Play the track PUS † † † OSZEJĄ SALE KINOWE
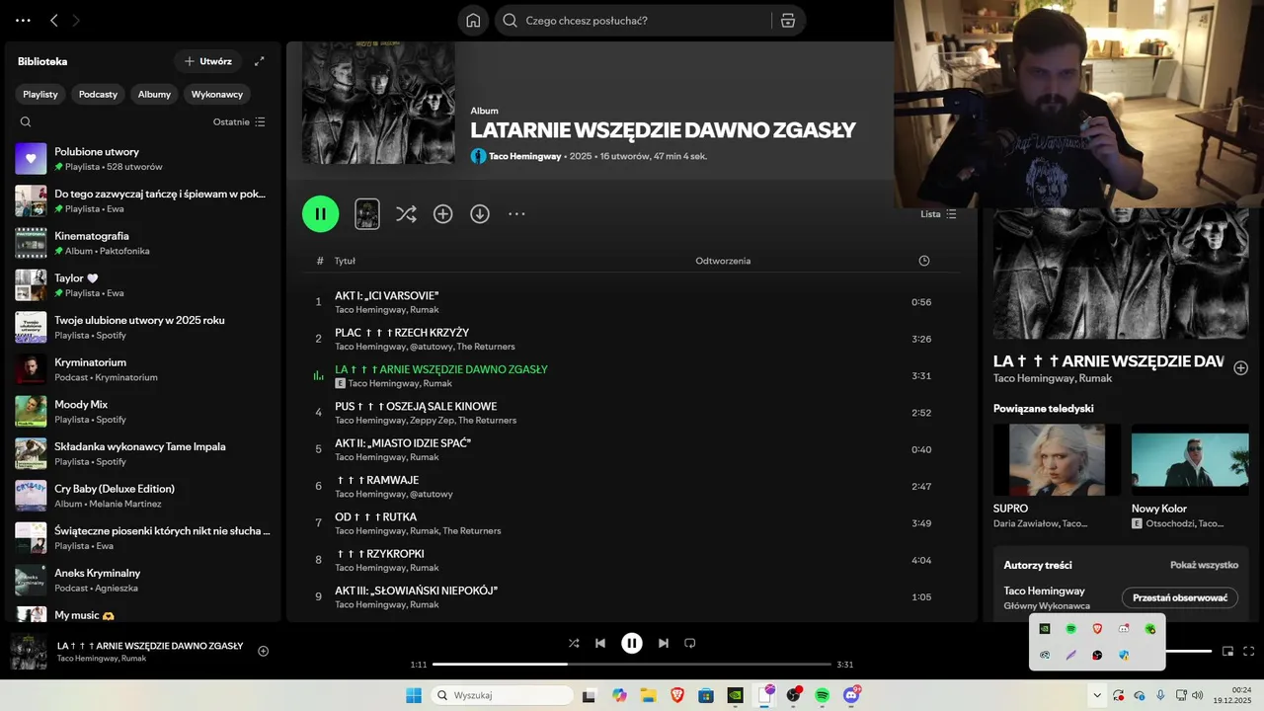This screenshot has height=711, width=1264. tap(631, 413)
